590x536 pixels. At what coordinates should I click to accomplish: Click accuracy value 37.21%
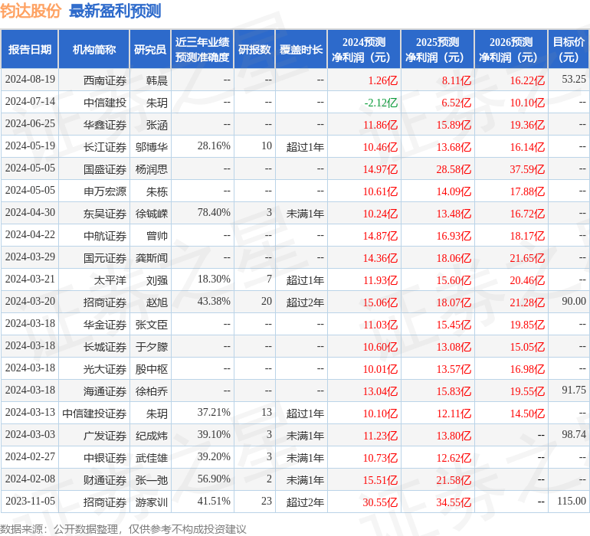[214, 412]
